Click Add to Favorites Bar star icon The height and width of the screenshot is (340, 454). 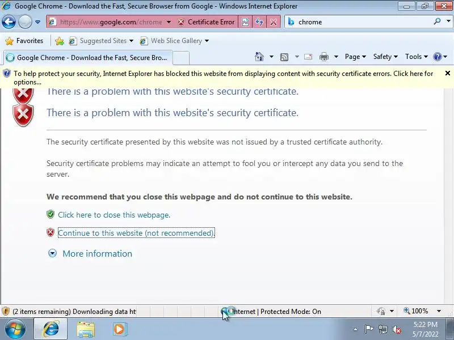pos(60,41)
